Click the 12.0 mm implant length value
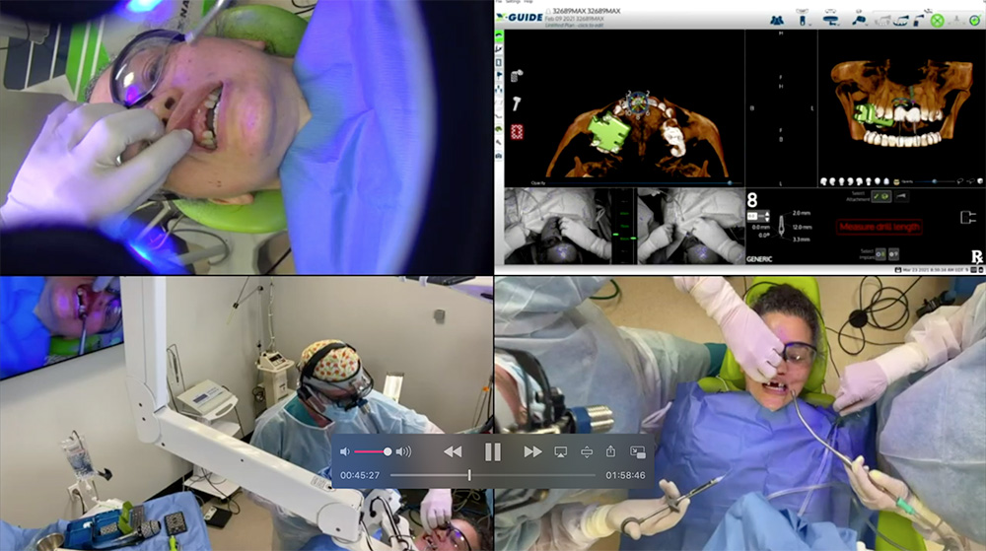 pyautogui.click(x=802, y=227)
